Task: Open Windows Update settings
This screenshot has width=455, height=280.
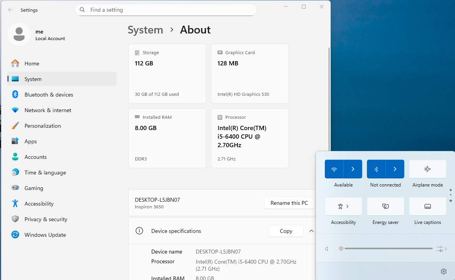Action: click(62, 235)
